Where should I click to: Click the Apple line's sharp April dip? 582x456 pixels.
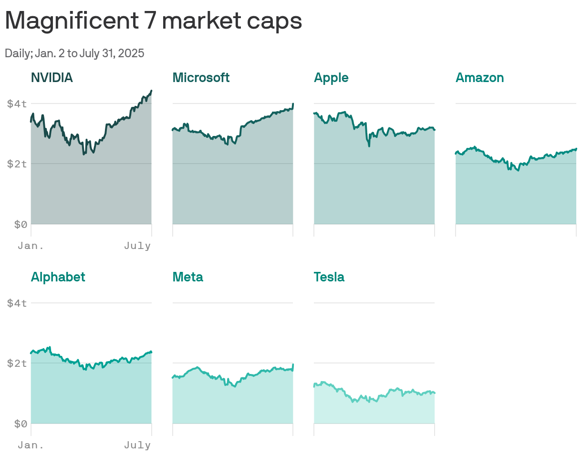click(x=369, y=145)
